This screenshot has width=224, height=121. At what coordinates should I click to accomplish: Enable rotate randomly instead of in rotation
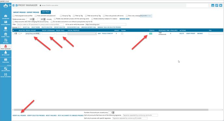92,19
